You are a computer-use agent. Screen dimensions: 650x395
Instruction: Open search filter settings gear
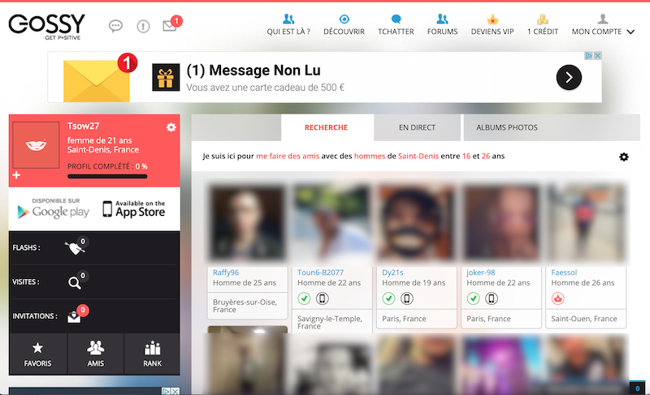pyautogui.click(x=623, y=157)
